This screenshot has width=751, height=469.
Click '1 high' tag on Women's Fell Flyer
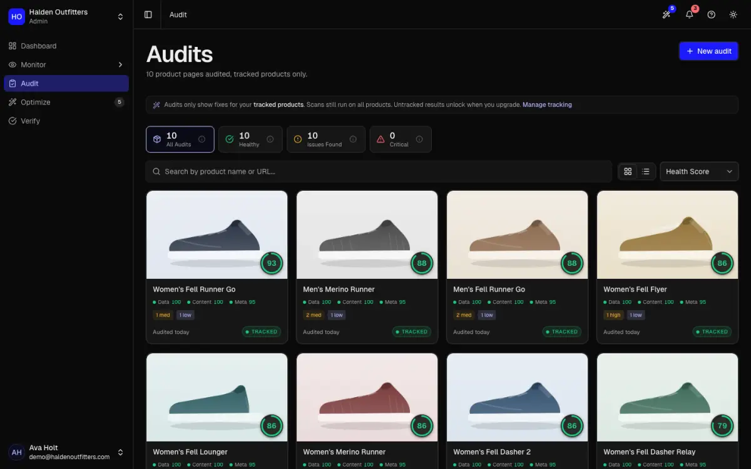point(614,315)
